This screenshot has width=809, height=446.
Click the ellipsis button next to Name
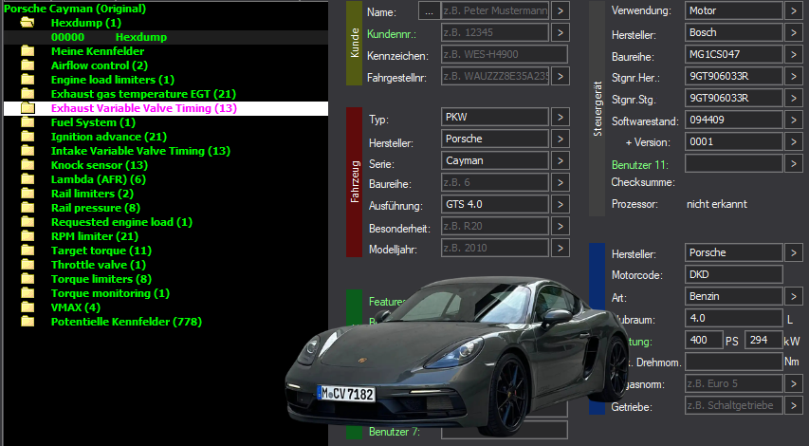pyautogui.click(x=430, y=10)
